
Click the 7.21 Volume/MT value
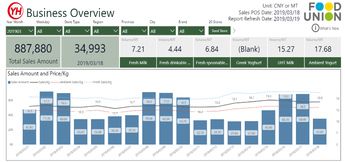[138, 49]
